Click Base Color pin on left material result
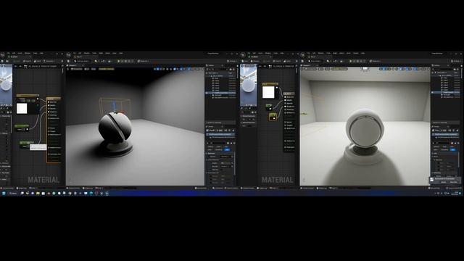 click(x=49, y=102)
